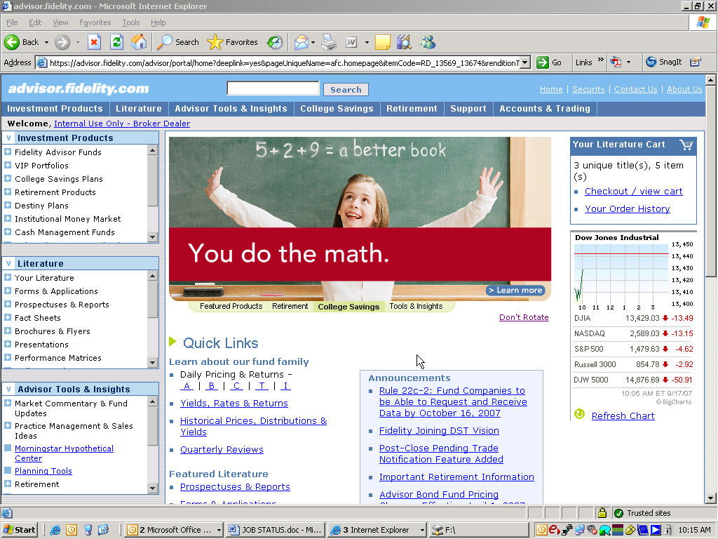The image size is (718, 539).
Task: Open the Edit with Word dropdown arrow
Action: [x=367, y=42]
